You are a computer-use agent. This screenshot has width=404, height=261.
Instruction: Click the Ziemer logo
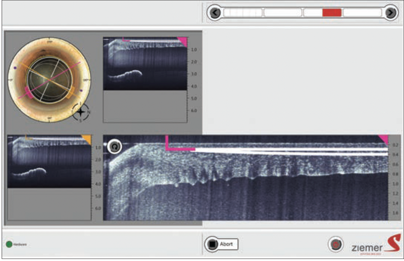pyautogui.click(x=376, y=245)
